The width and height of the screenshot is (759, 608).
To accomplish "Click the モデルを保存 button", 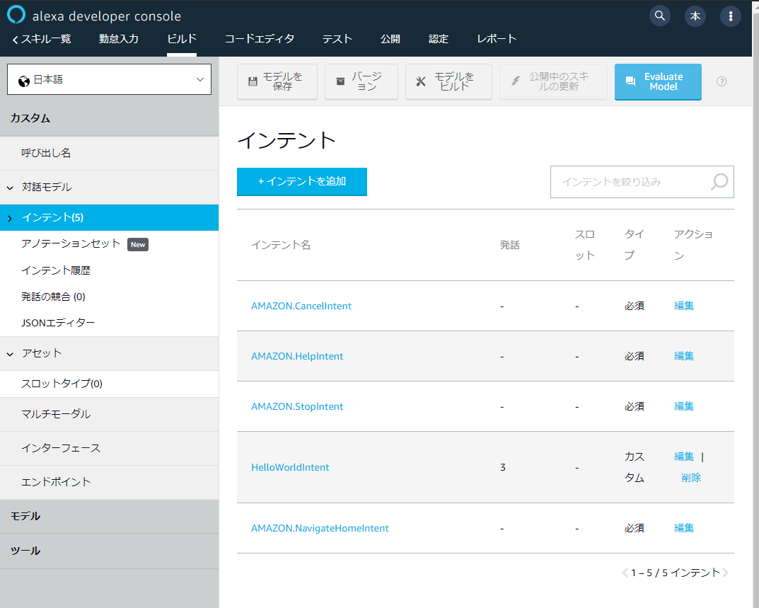I will [x=277, y=81].
